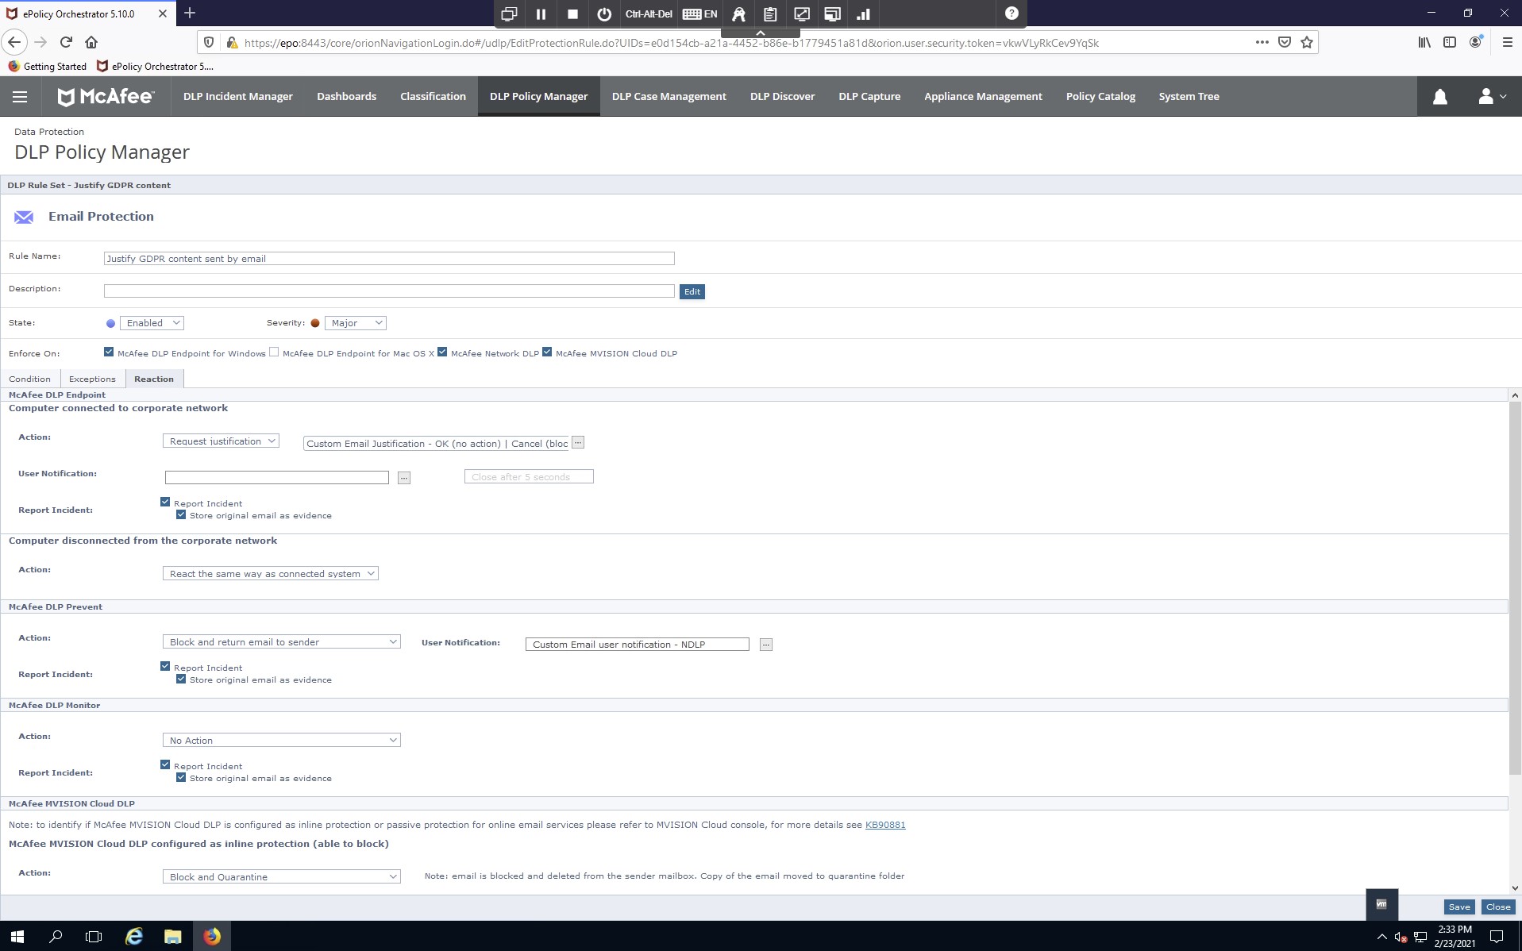The height and width of the screenshot is (951, 1522).
Task: Go back in browser history
Action: [x=14, y=43]
